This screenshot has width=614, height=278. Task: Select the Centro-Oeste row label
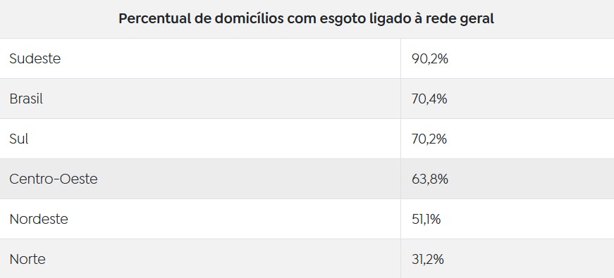coord(54,179)
